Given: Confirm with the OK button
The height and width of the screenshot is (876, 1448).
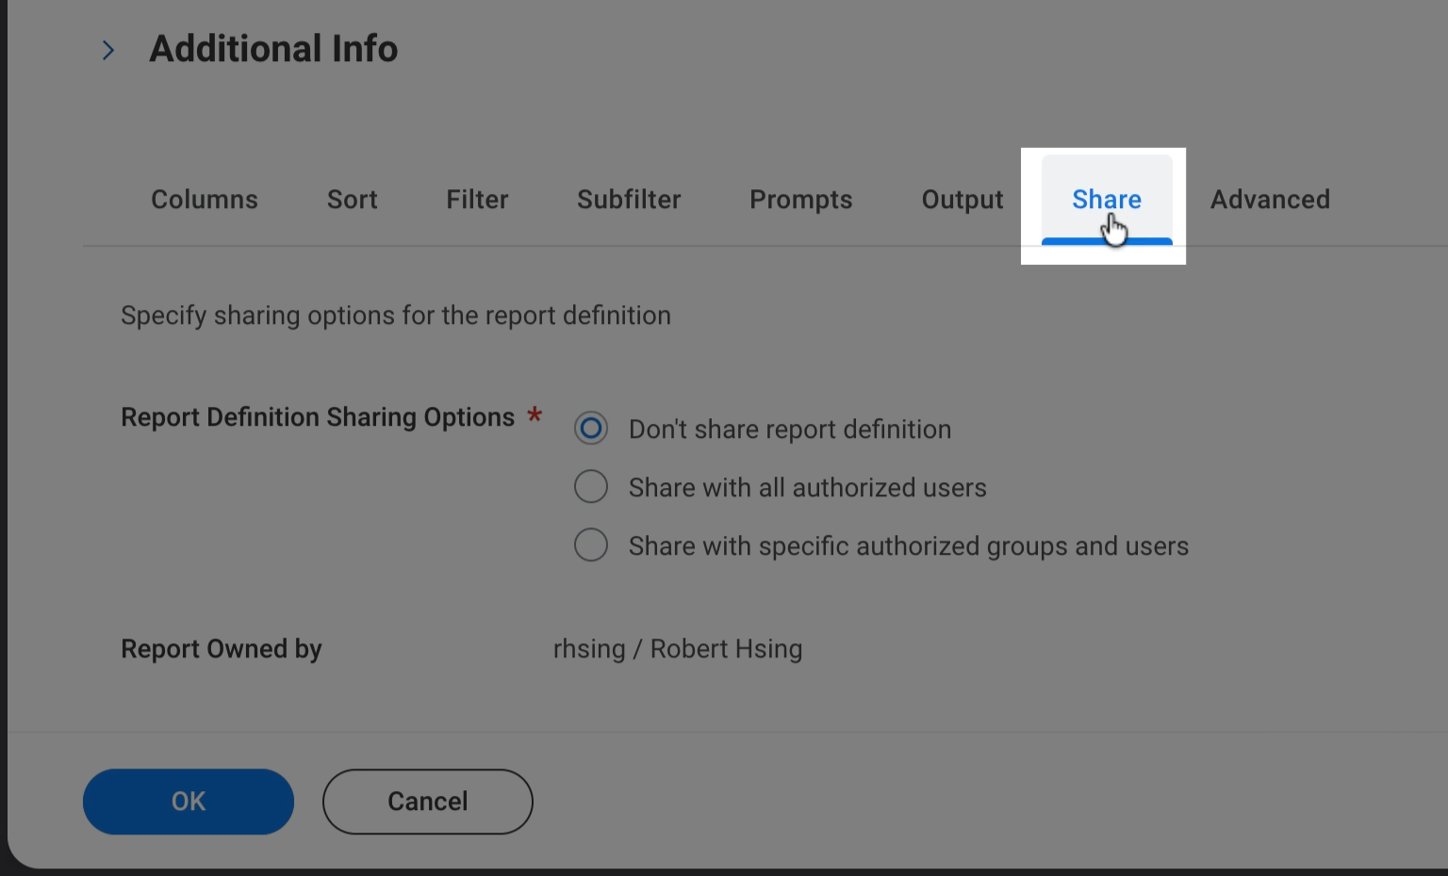Looking at the screenshot, I should click(x=189, y=802).
